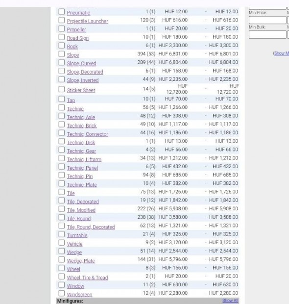Open the Technic, Liftarm link

pyautogui.click(x=84, y=159)
